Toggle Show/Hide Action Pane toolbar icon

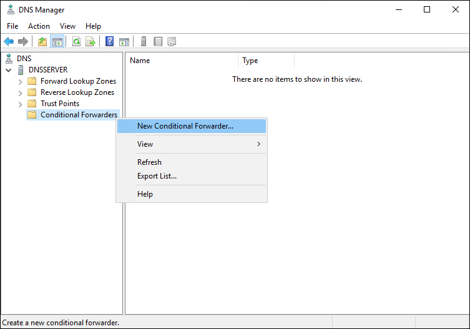pos(124,41)
